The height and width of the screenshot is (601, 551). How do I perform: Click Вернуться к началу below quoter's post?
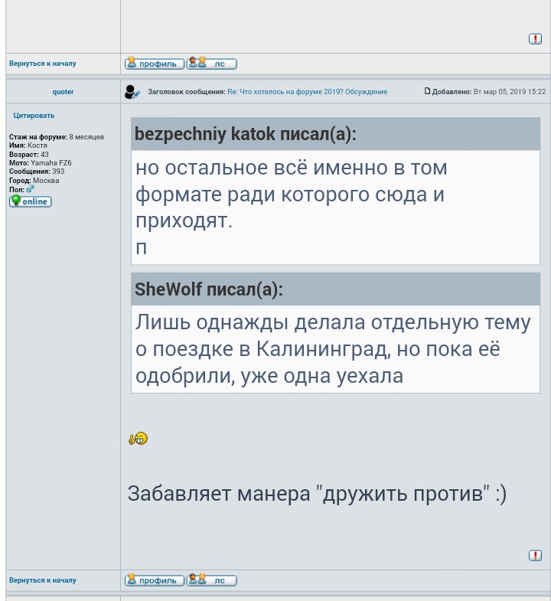click(x=43, y=580)
